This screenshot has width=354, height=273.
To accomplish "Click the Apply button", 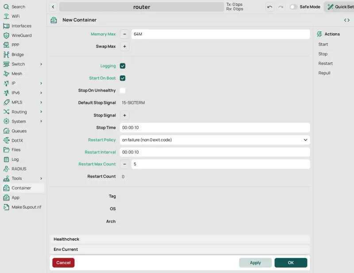I will (x=255, y=263).
